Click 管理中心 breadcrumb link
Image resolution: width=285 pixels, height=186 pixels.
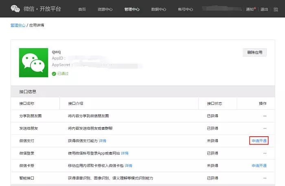[18, 25]
